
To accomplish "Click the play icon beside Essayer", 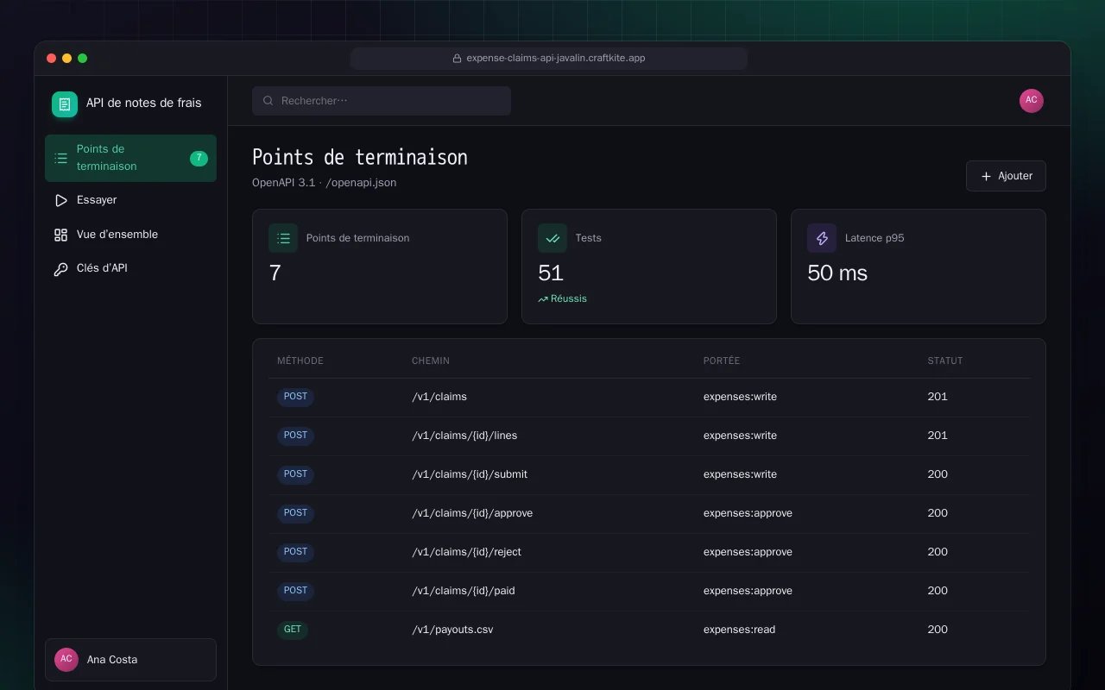I will [x=61, y=200].
